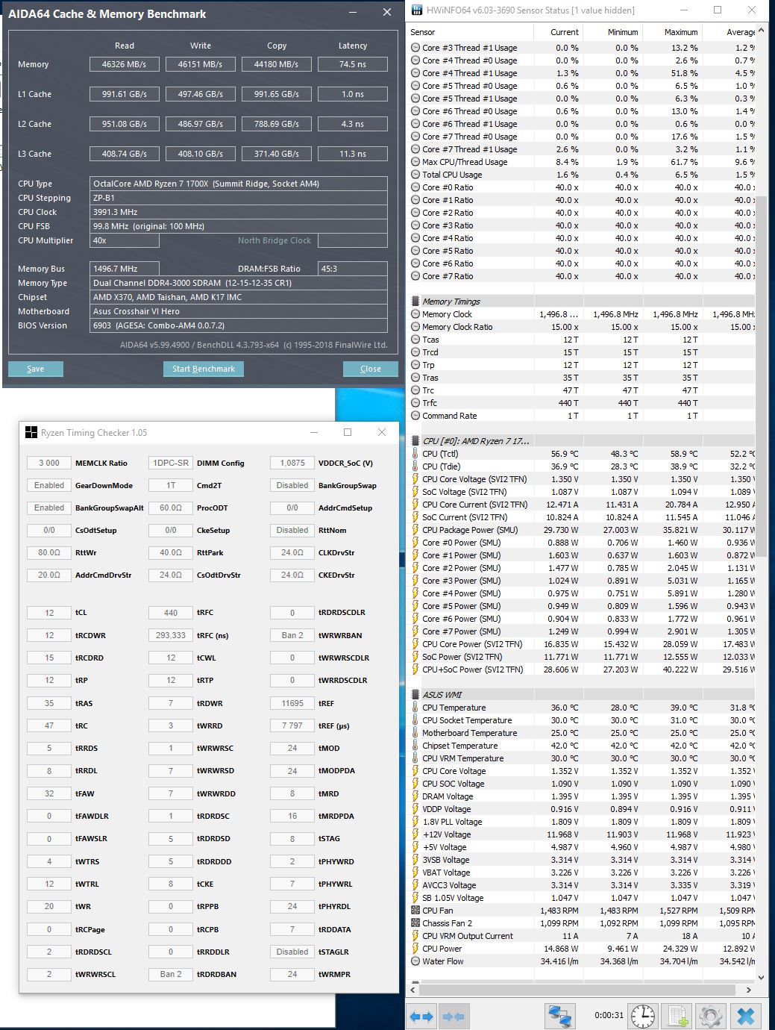Click the Memory Read value 46326 MB/s

click(125, 64)
